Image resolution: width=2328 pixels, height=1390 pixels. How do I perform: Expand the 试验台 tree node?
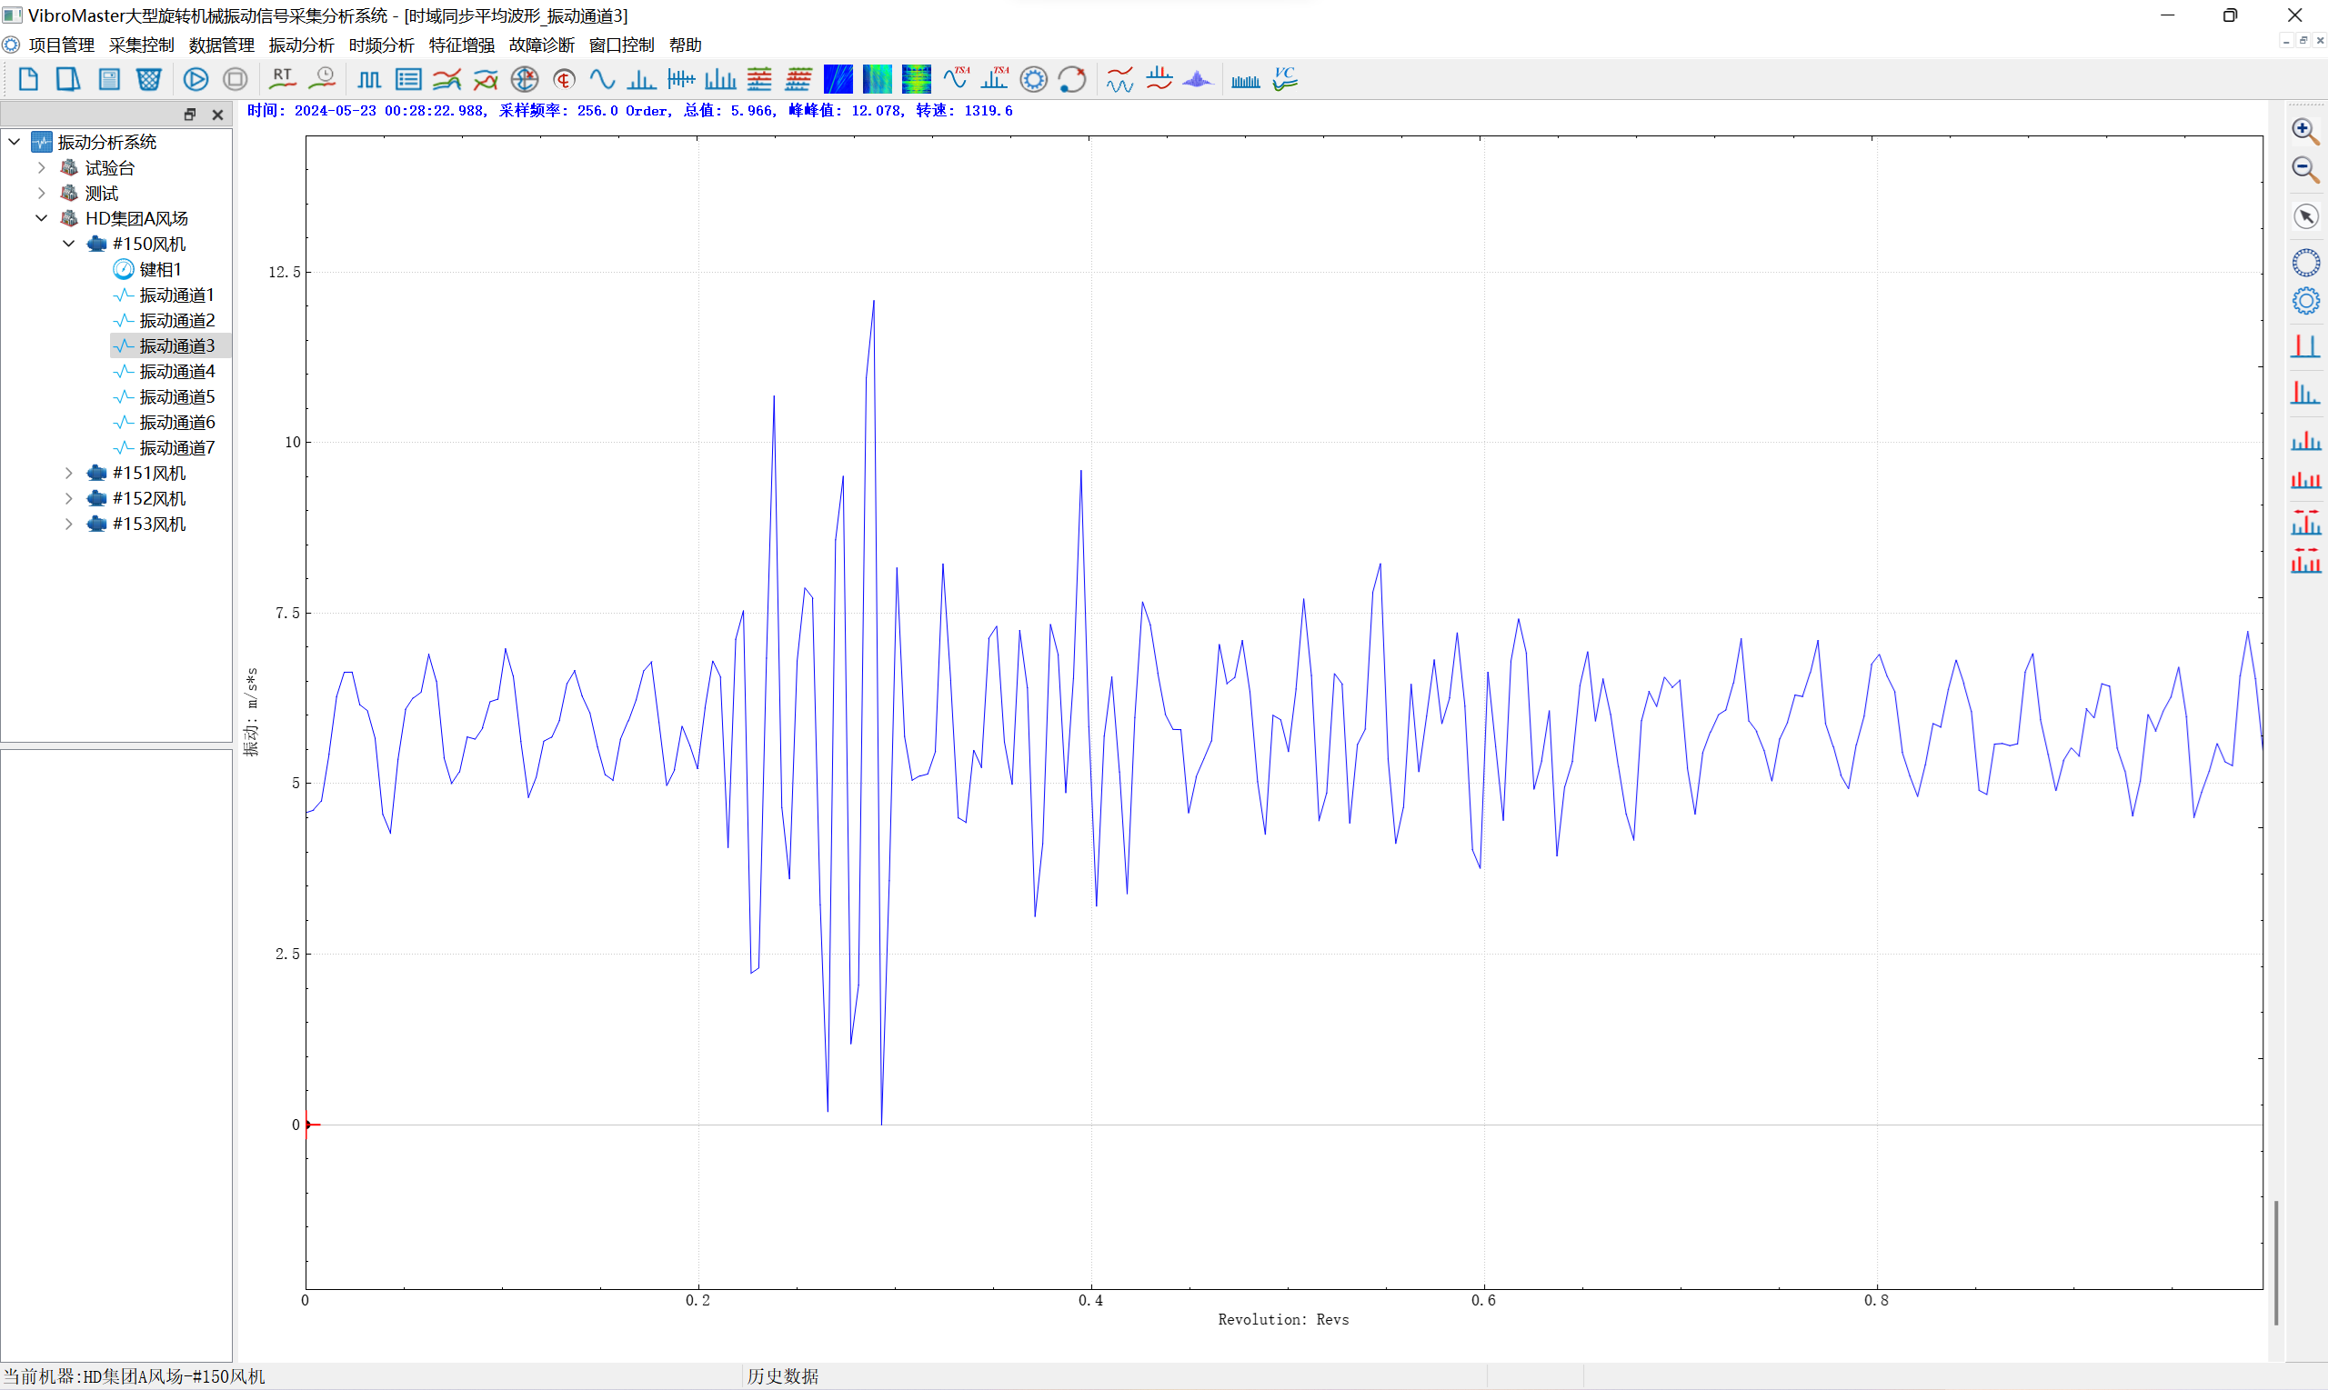[x=41, y=167]
